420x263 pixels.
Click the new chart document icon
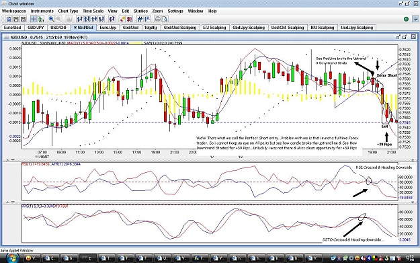9,19
